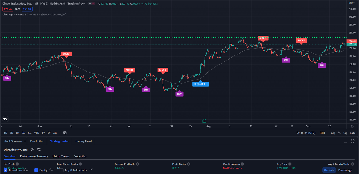Viewport: 359px width, 174px height.
Task: Set chart range to 6M
Action: pos(30,133)
